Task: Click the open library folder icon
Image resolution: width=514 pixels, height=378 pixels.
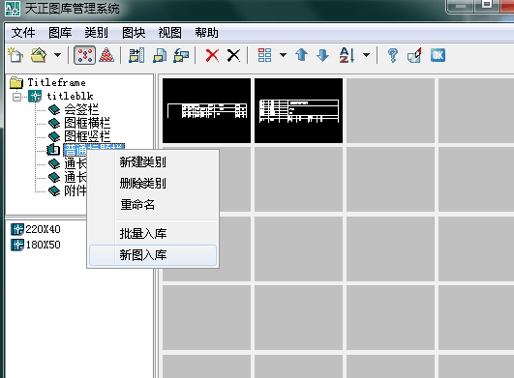Action: 39,55
